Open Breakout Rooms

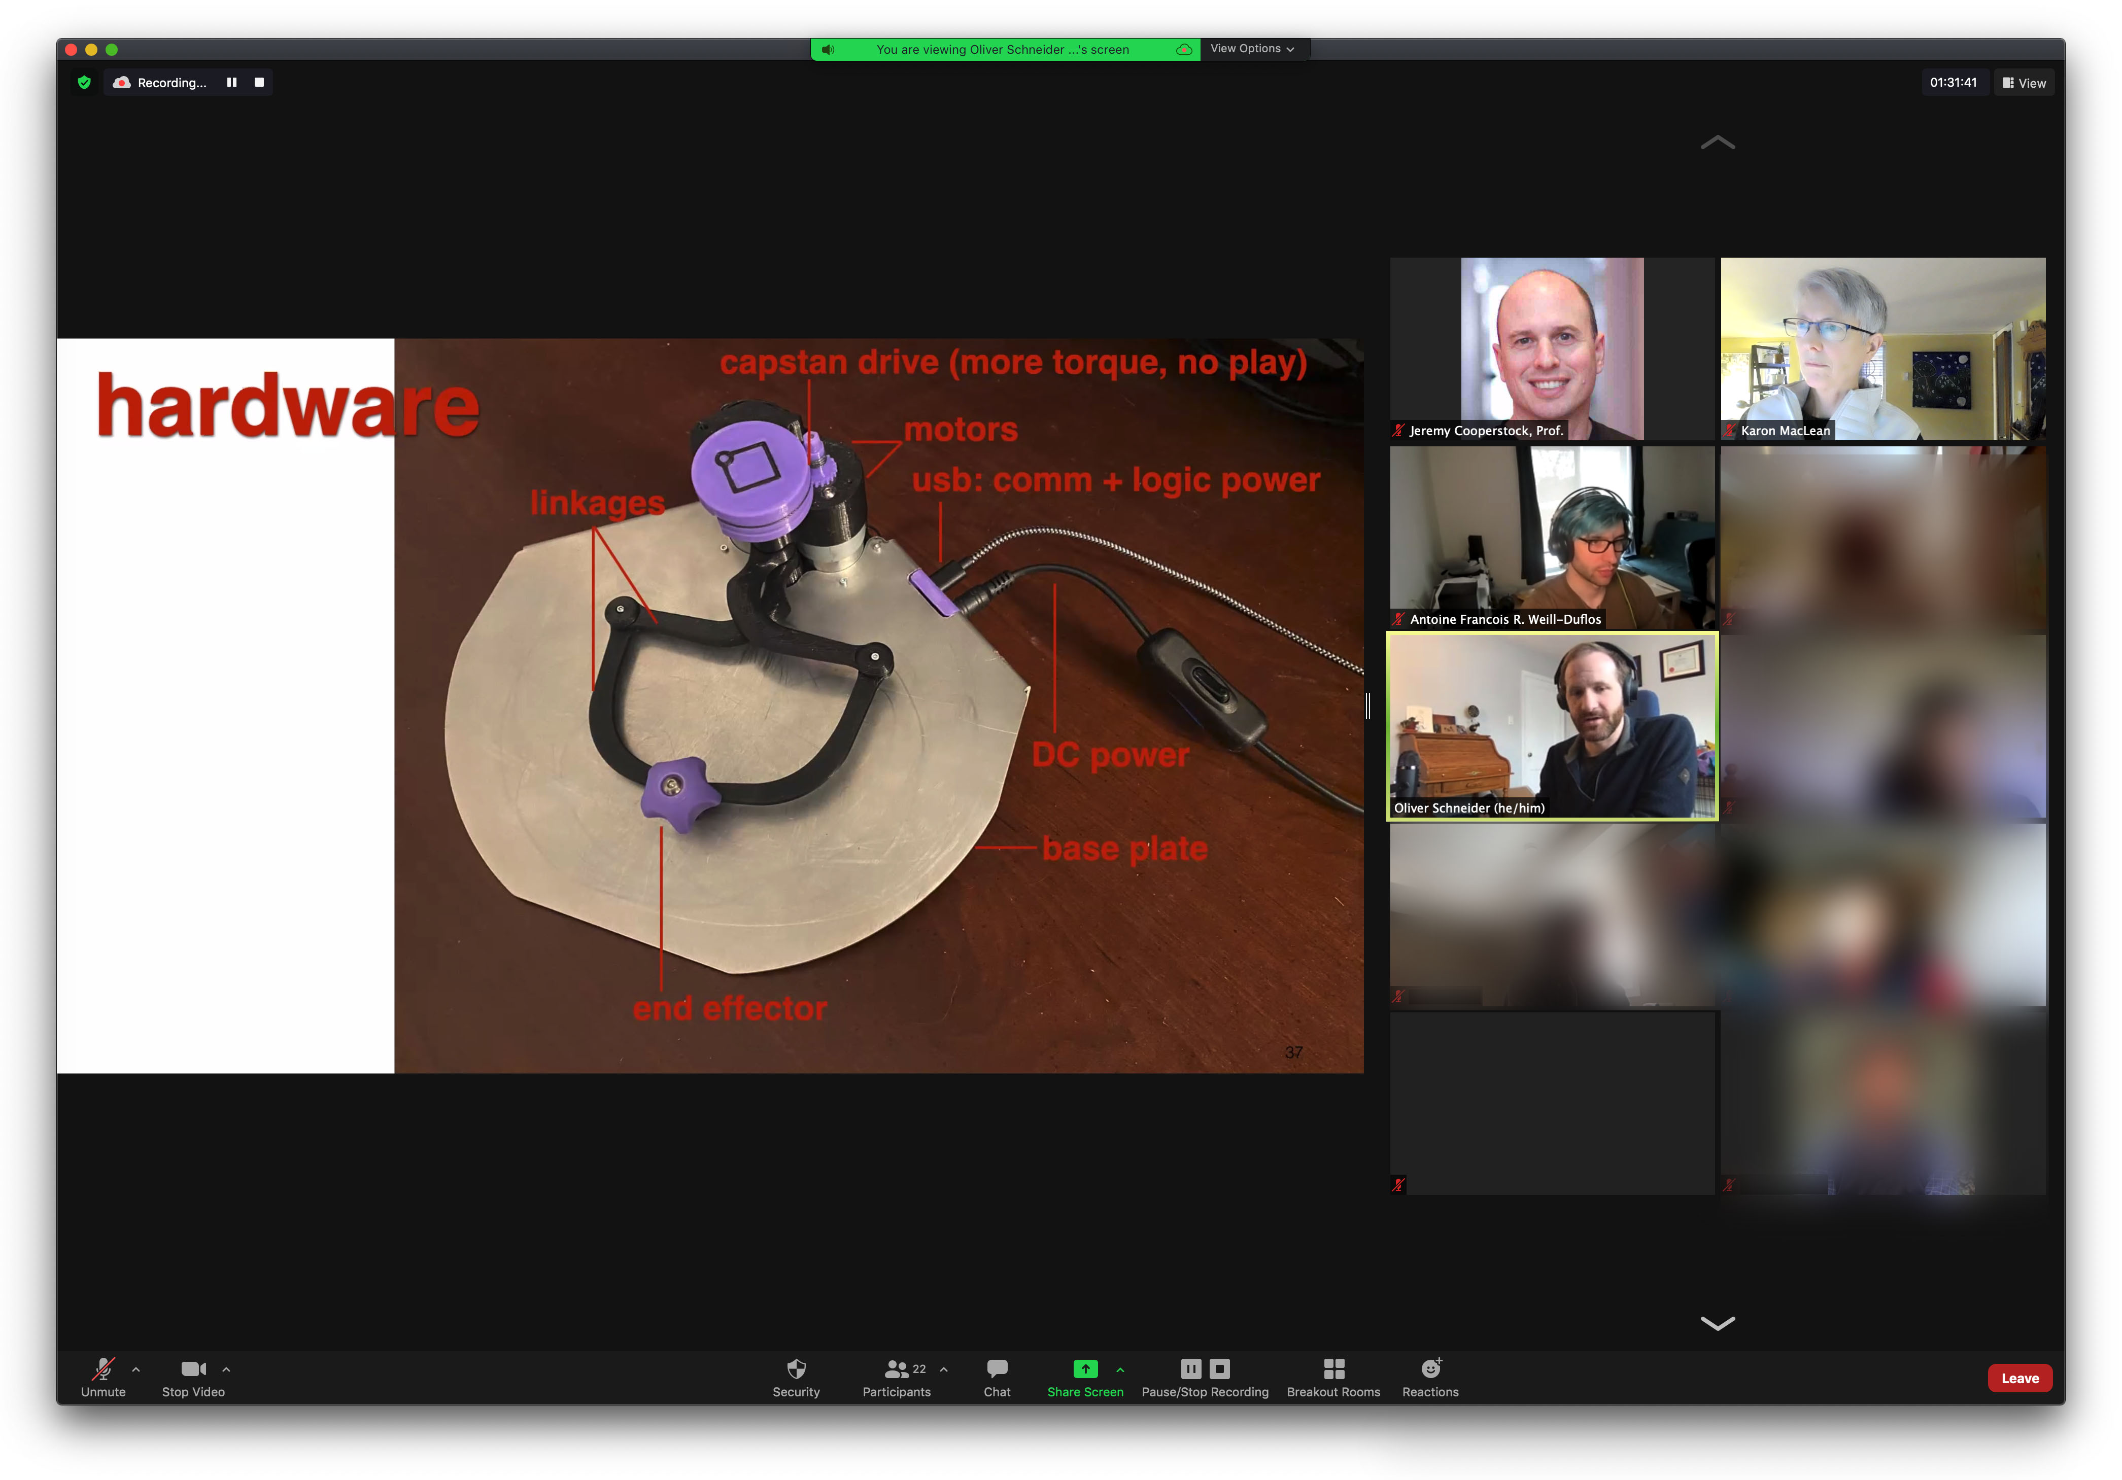click(x=1333, y=1377)
